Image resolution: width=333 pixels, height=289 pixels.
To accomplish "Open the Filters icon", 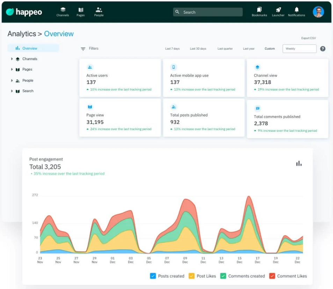I will click(x=83, y=49).
